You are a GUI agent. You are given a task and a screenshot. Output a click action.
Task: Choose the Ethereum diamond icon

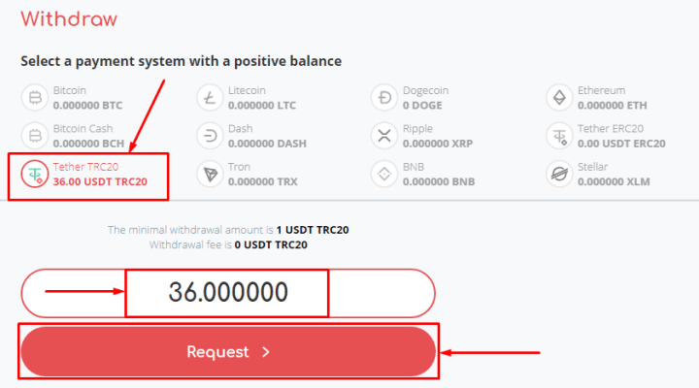coord(559,97)
